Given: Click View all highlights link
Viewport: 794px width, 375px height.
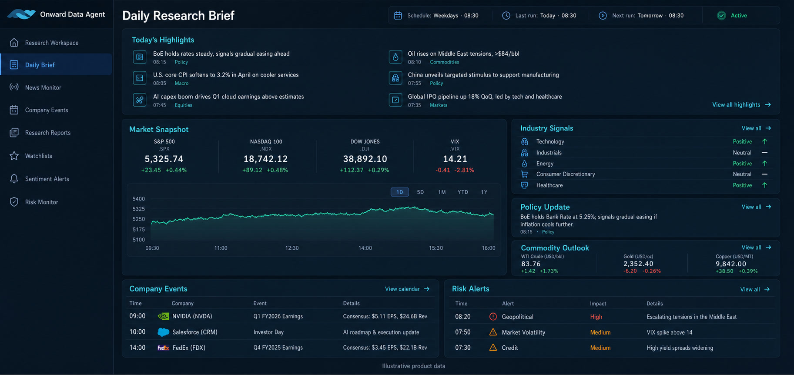Looking at the screenshot, I should pos(741,104).
